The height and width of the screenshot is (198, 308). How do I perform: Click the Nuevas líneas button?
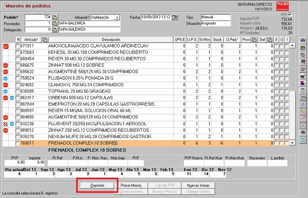pos(198,186)
